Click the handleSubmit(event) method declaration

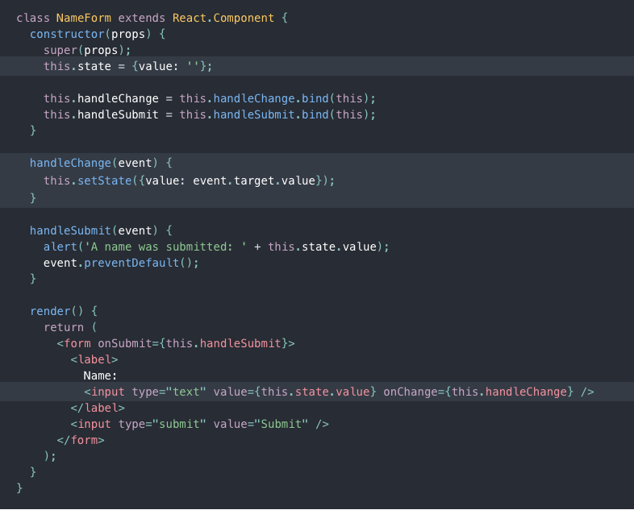point(101,230)
